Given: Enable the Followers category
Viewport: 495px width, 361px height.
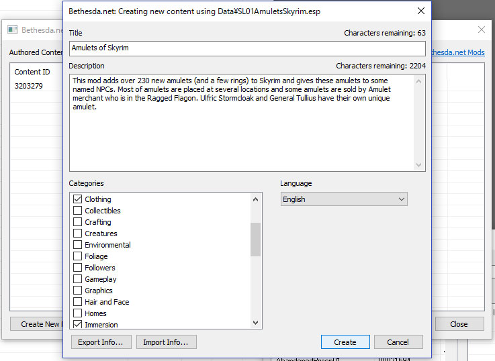Looking at the screenshot, I should pyautogui.click(x=77, y=267).
